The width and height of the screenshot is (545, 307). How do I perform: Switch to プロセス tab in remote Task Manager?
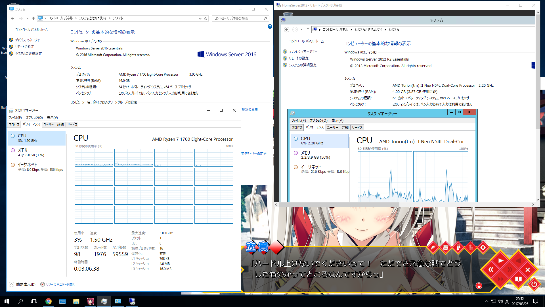point(297,128)
